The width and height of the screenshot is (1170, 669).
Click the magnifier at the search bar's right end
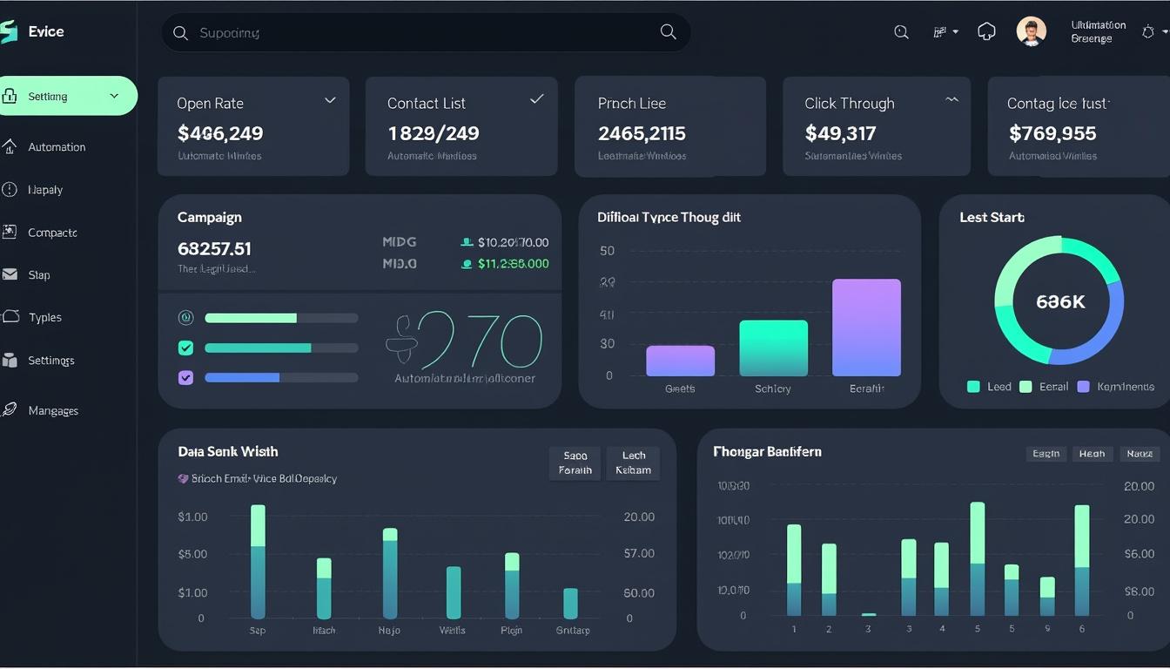point(669,32)
